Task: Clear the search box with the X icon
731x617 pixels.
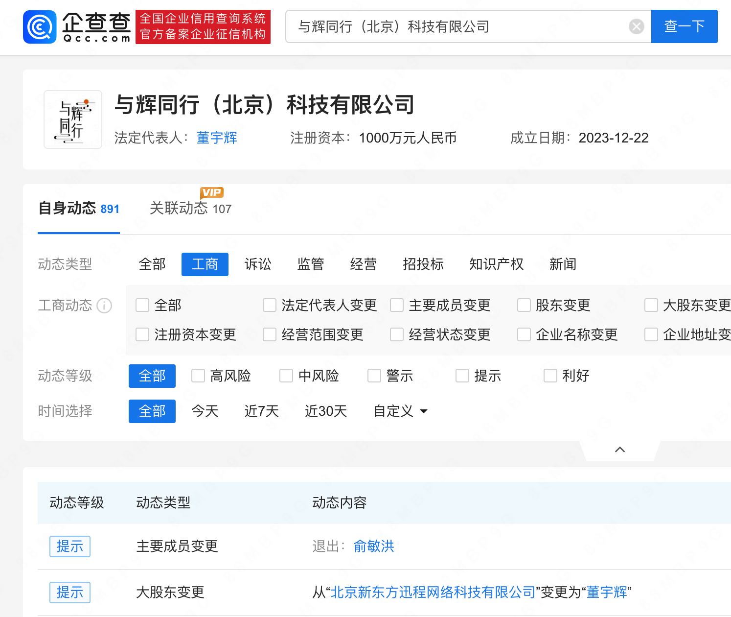Action: 636,26
